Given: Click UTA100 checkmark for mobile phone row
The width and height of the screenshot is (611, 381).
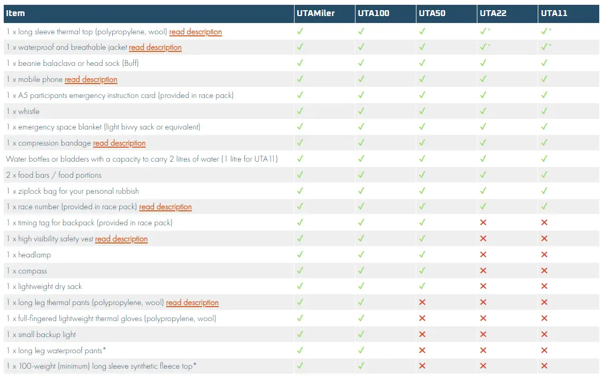Looking at the screenshot, I should (361, 79).
